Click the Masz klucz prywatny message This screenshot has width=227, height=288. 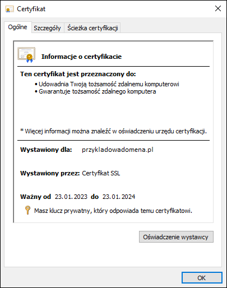pyautogui.click(x=113, y=211)
